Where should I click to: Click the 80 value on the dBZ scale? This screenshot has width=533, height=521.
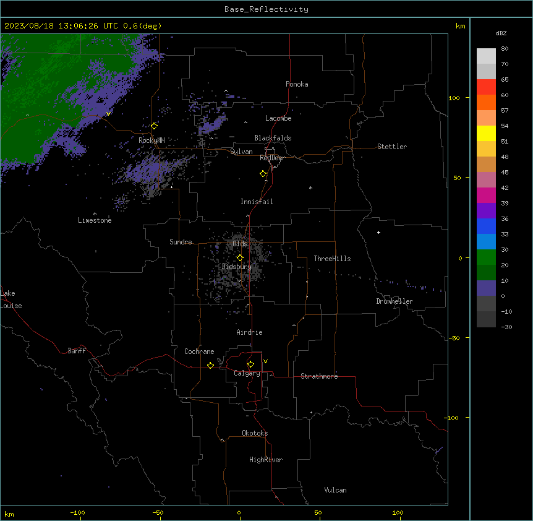coord(505,49)
